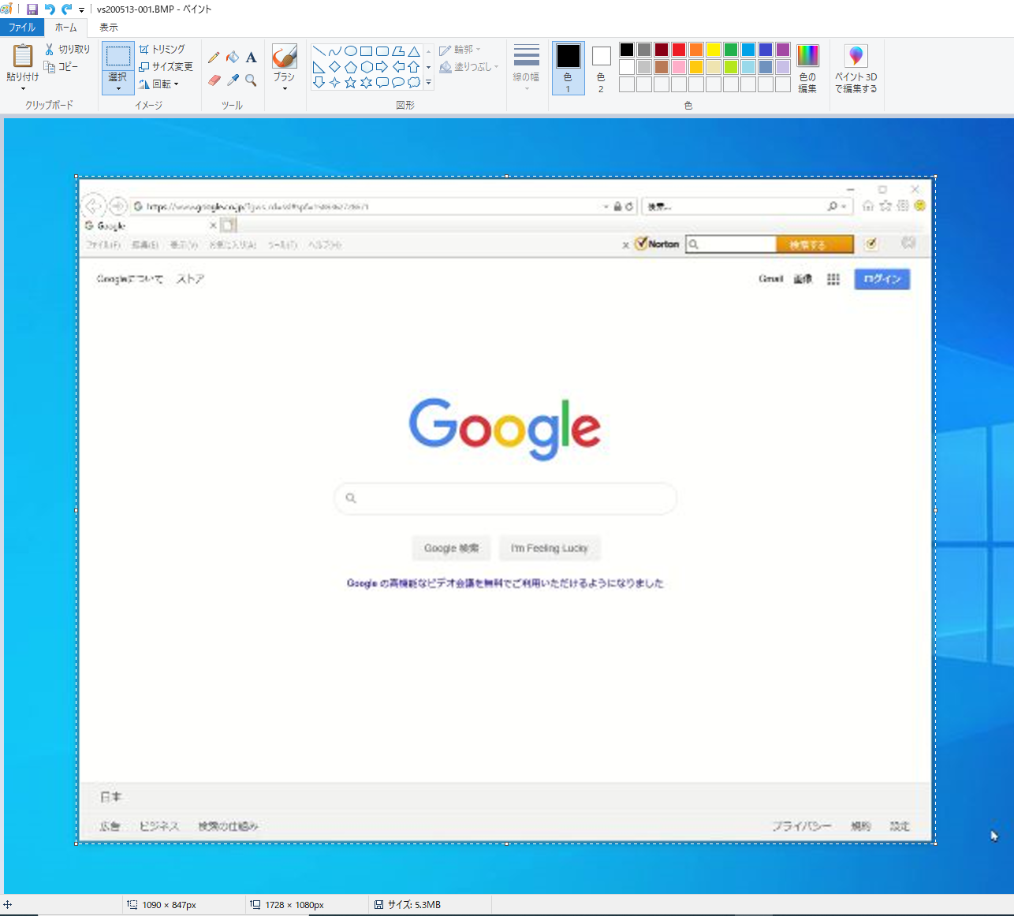Select the Curve shape
Image resolution: width=1014 pixels, height=916 pixels.
(335, 51)
